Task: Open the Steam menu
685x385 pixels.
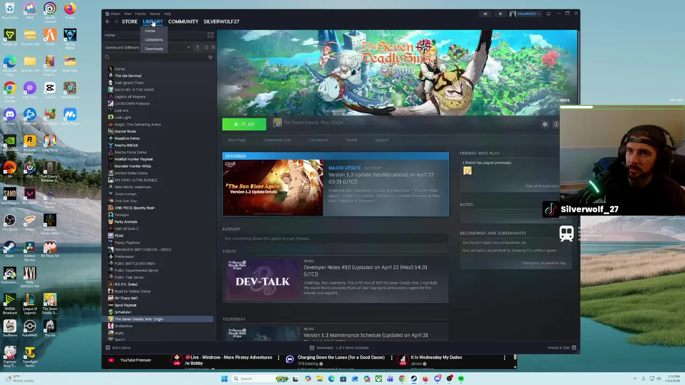Action: (114, 13)
